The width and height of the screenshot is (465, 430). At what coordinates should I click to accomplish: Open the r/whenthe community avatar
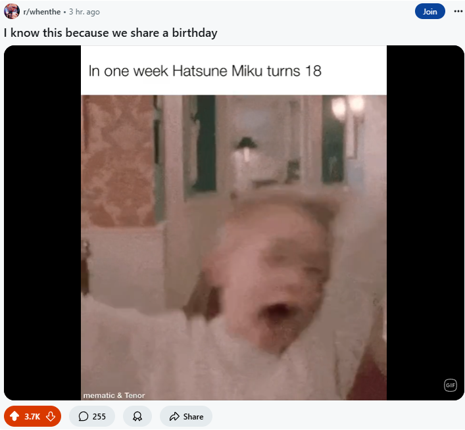pos(12,12)
